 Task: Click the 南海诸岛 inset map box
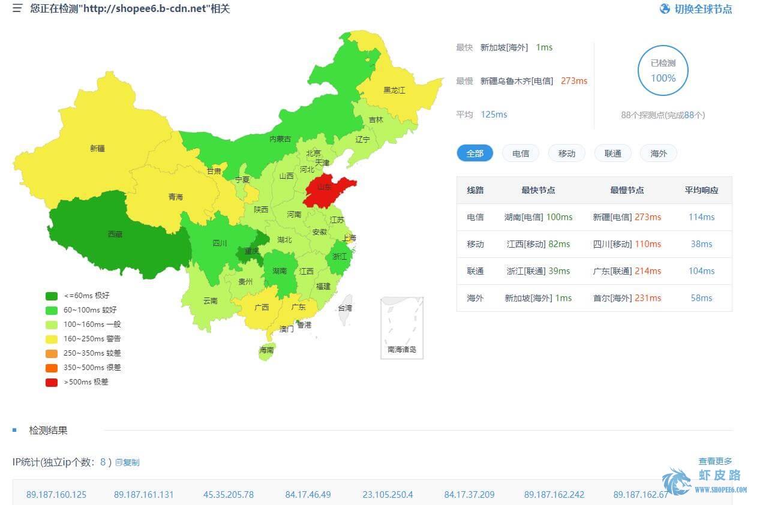tap(402, 328)
